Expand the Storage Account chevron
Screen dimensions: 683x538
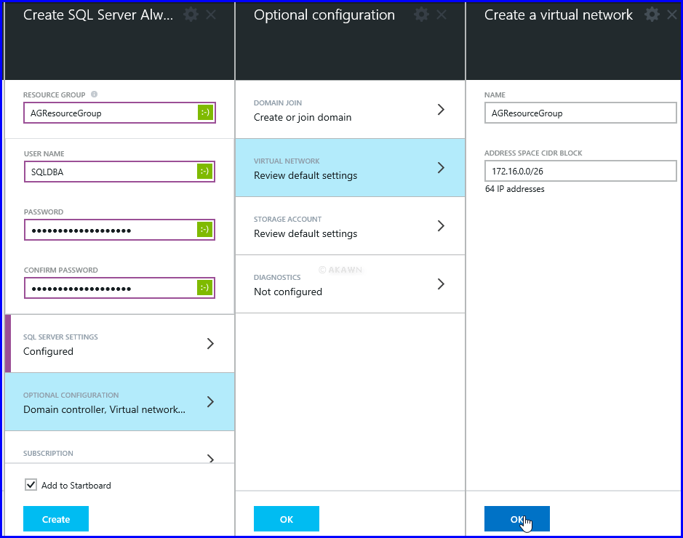(441, 225)
